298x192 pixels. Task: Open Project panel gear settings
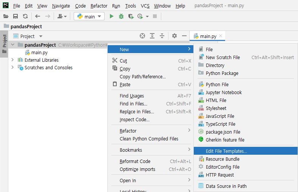click(174, 36)
